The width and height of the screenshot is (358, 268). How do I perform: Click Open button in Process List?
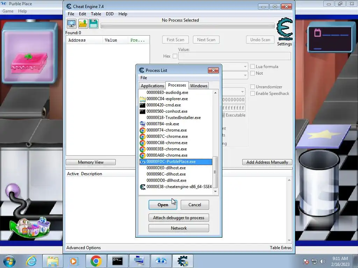[163, 205]
